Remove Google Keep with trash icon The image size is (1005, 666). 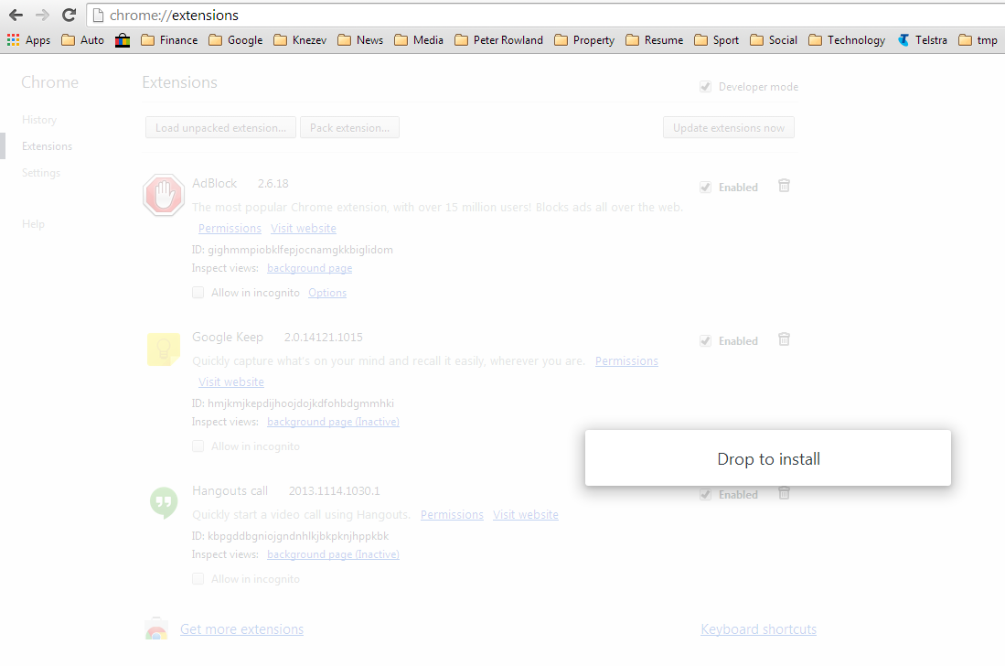pyautogui.click(x=784, y=339)
